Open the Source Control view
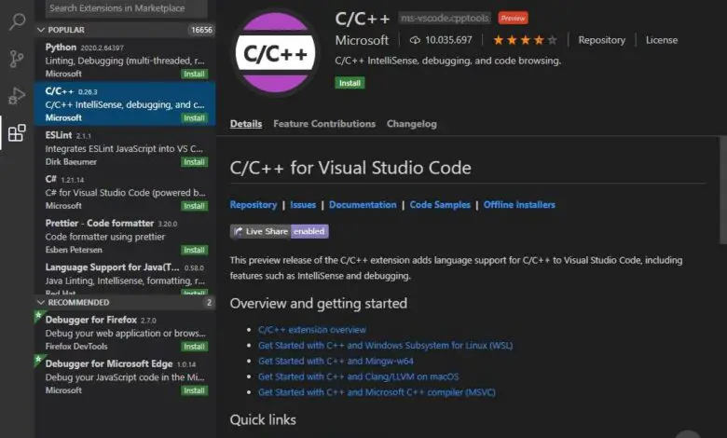 [x=17, y=58]
